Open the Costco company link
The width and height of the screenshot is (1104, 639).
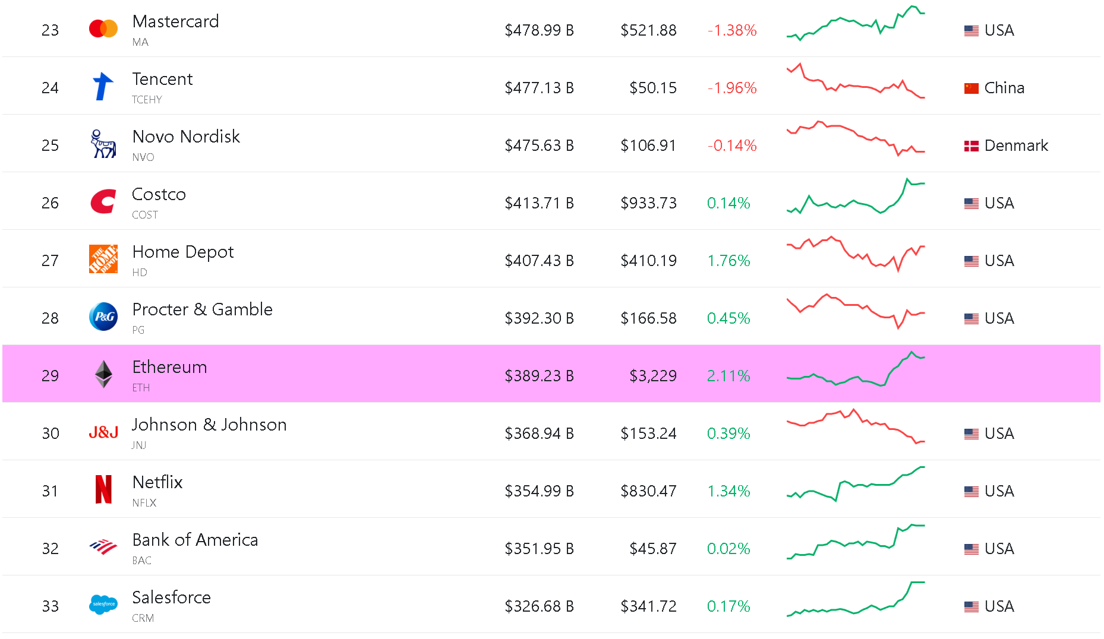coord(159,194)
